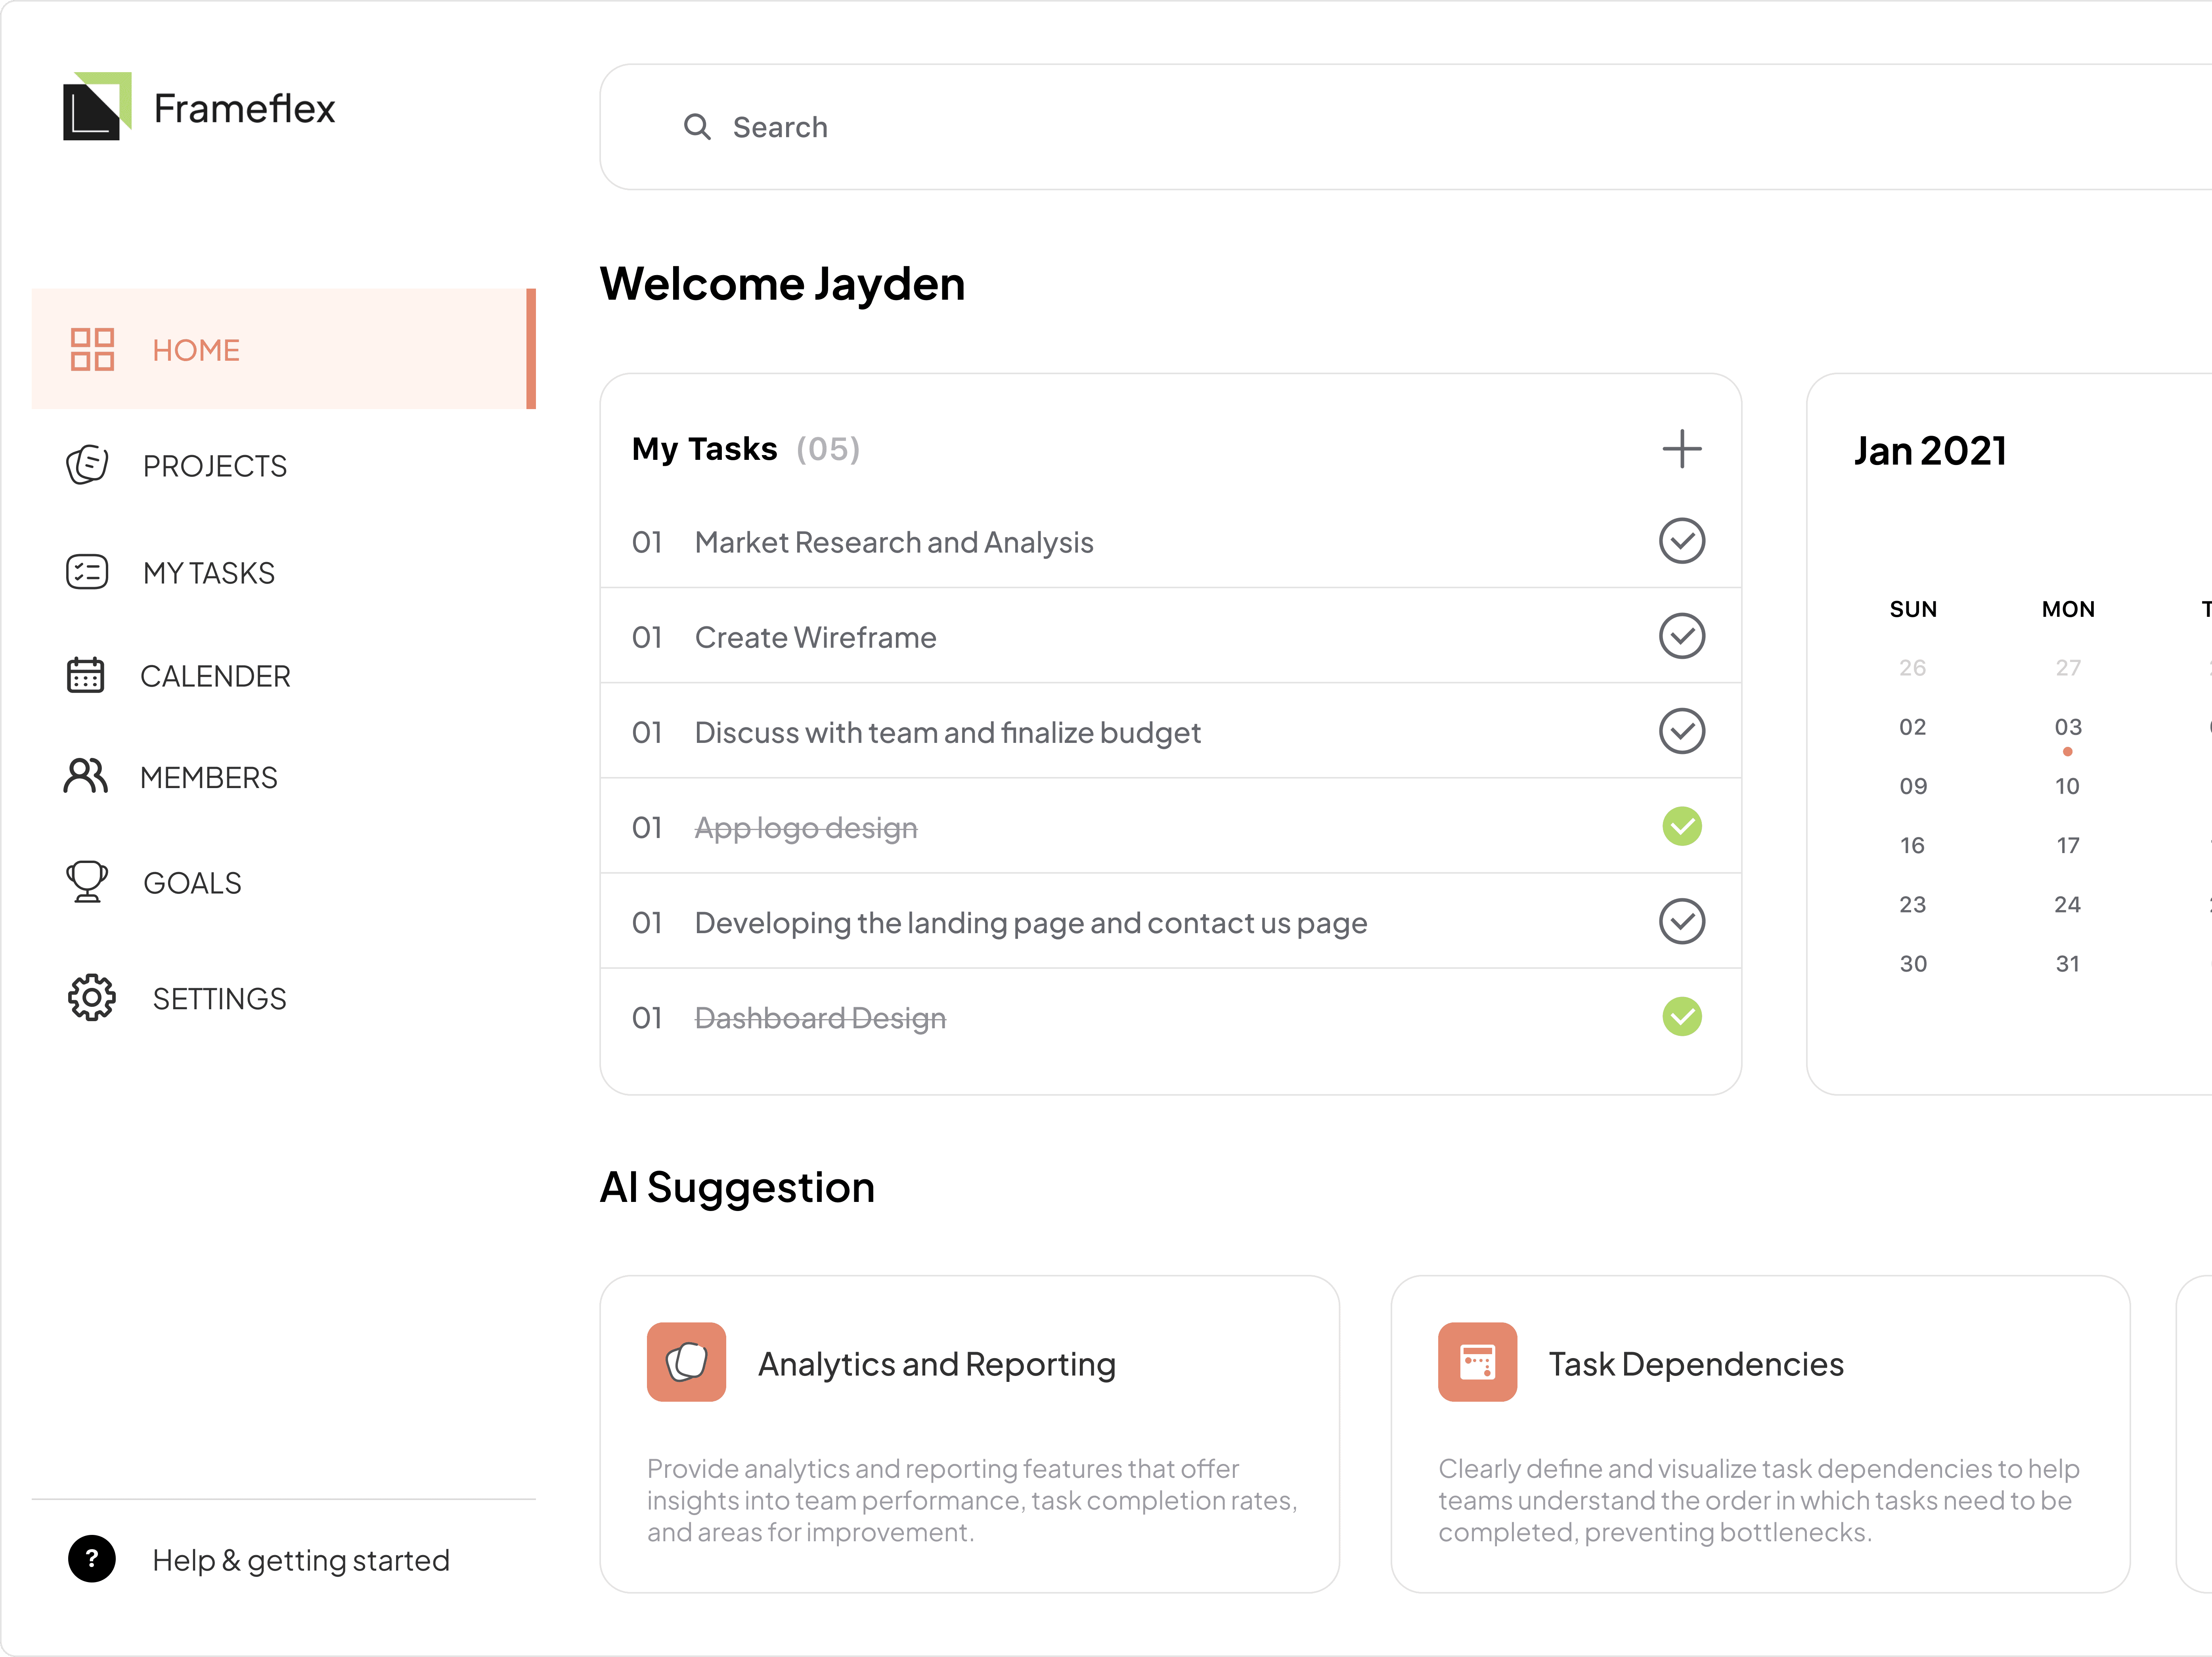Select date 03 in the calendar
Viewport: 2212px width, 1657px height.
pyautogui.click(x=2068, y=727)
